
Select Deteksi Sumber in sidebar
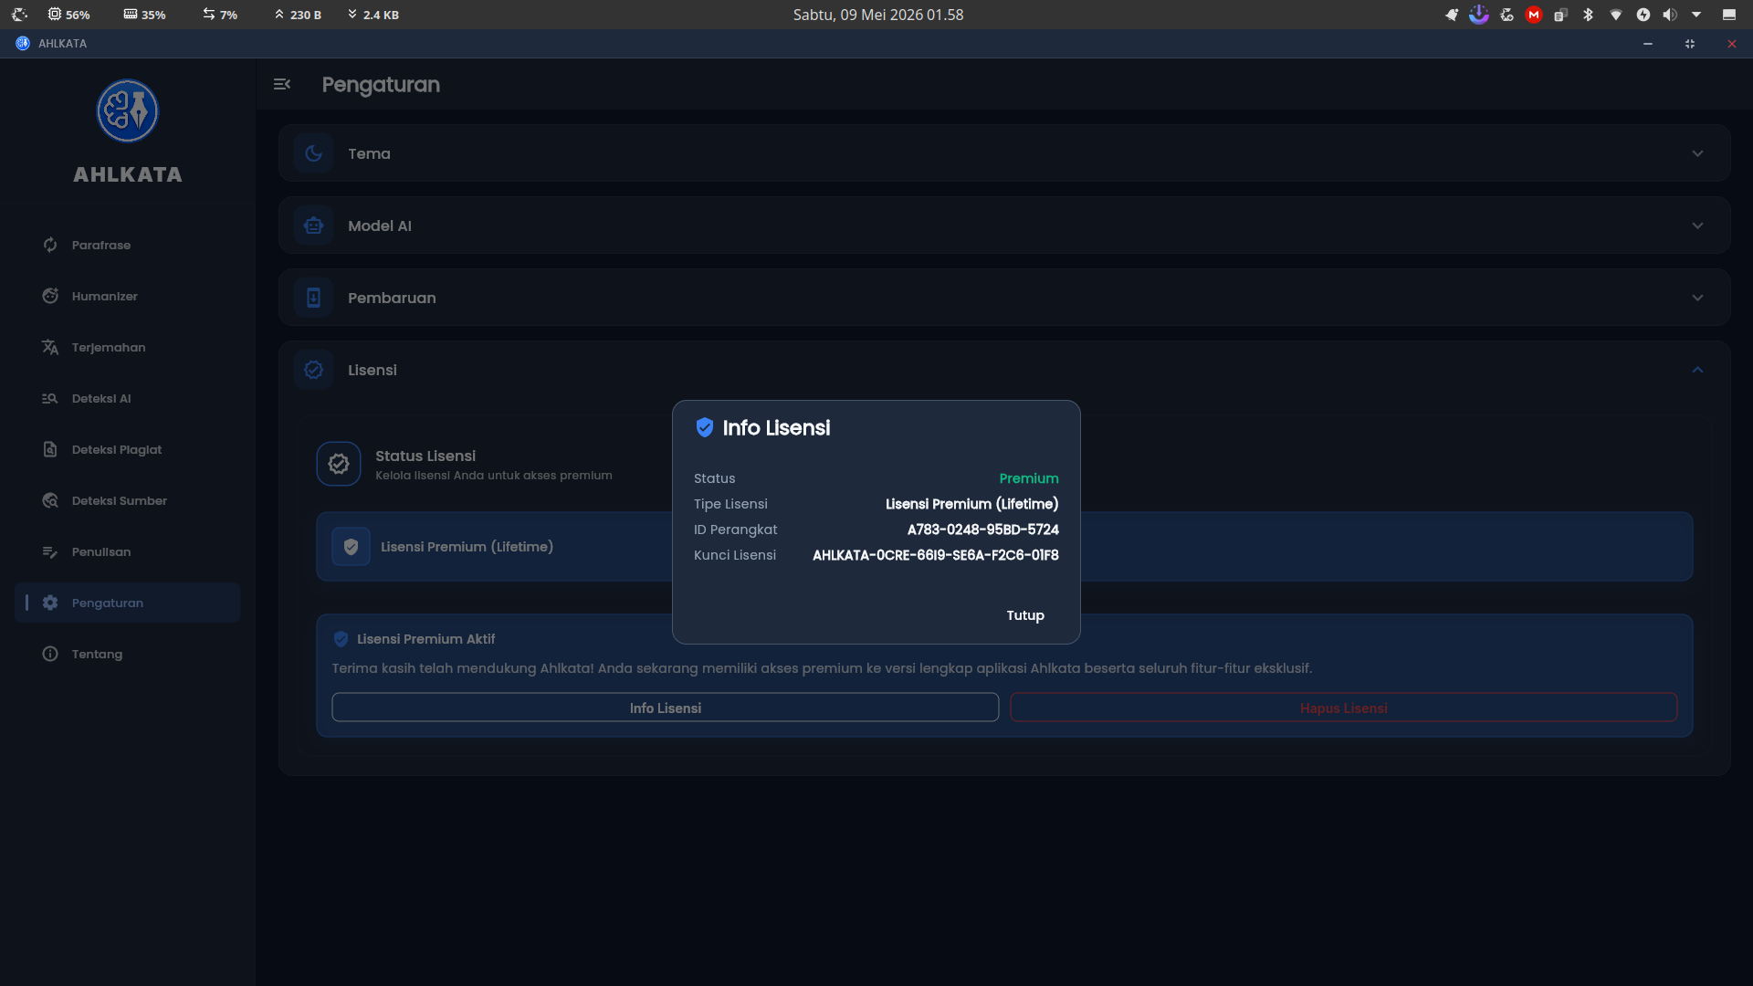128,500
